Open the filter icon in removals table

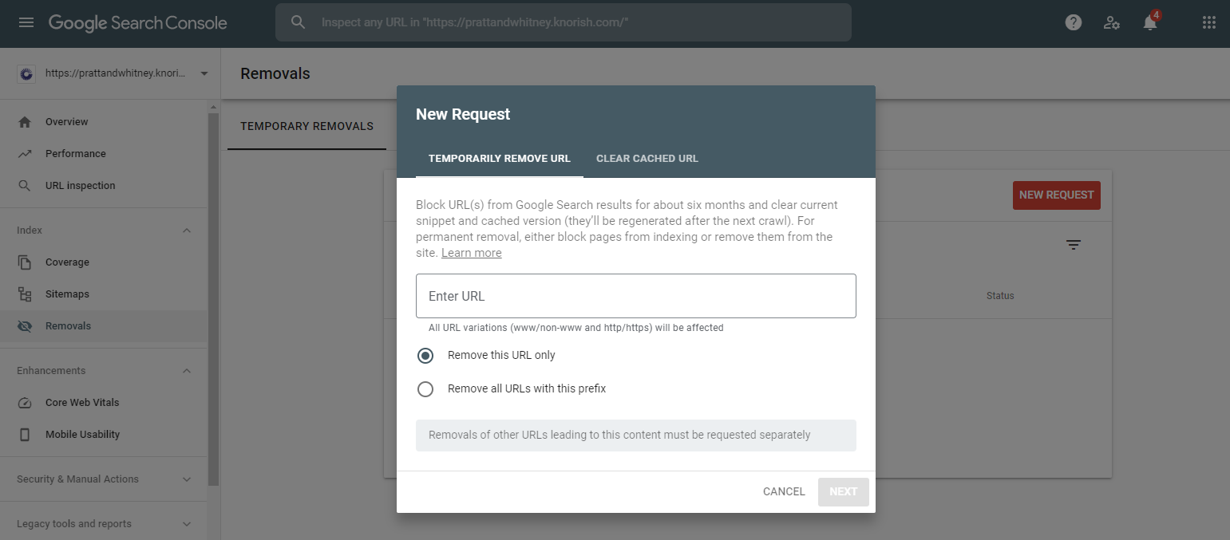coord(1074,245)
